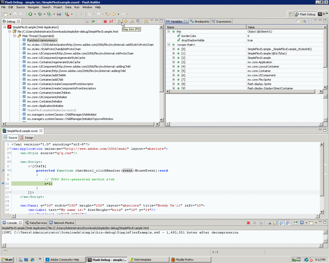
Task: Select the mx.core::Container/addChildAt stack frame
Action: (47, 75)
